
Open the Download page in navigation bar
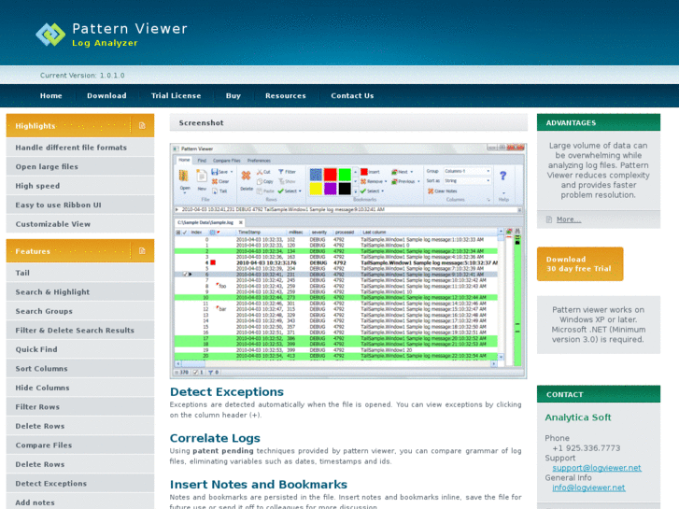106,96
